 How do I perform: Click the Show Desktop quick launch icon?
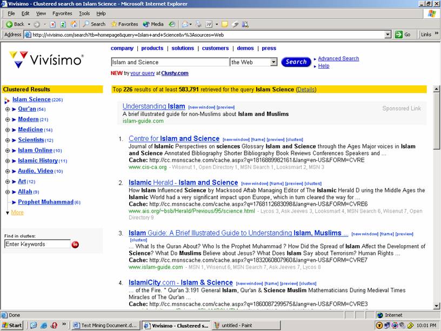[34, 326]
